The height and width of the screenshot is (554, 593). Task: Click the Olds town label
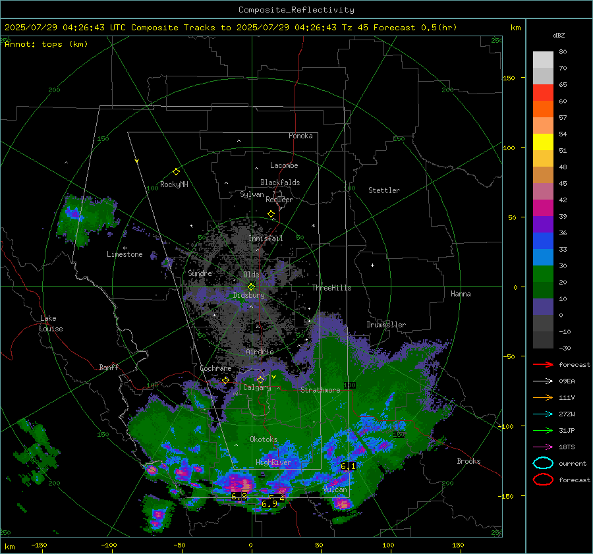pos(251,275)
